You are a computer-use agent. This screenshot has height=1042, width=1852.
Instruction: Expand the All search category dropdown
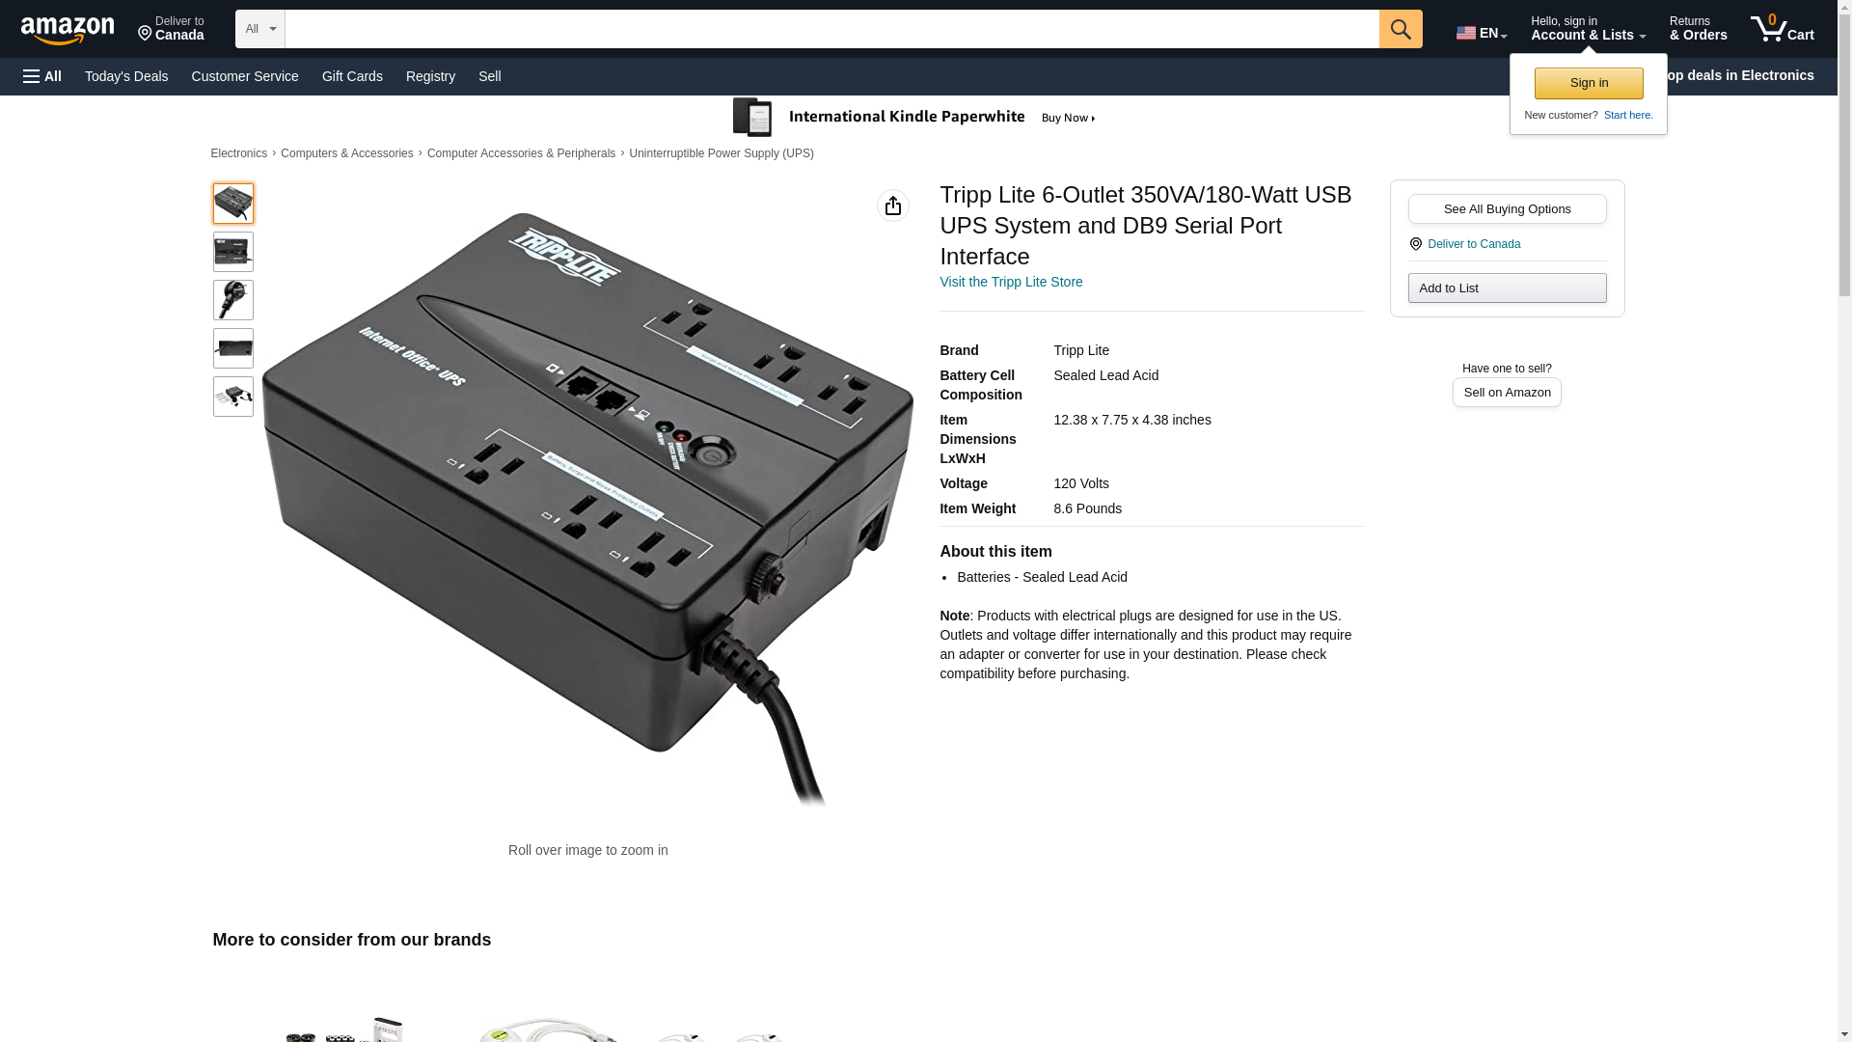coord(259,29)
